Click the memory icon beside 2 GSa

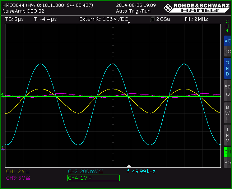point(152,19)
